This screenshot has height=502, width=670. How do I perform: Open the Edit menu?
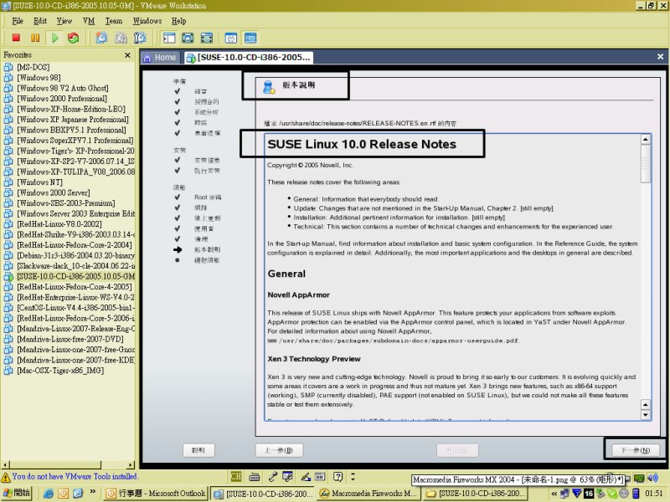[x=40, y=21]
